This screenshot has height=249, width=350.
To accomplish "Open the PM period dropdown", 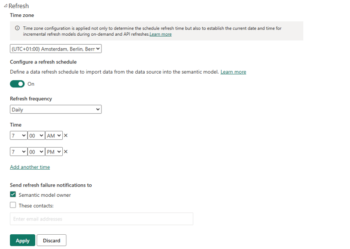I will point(54,152).
